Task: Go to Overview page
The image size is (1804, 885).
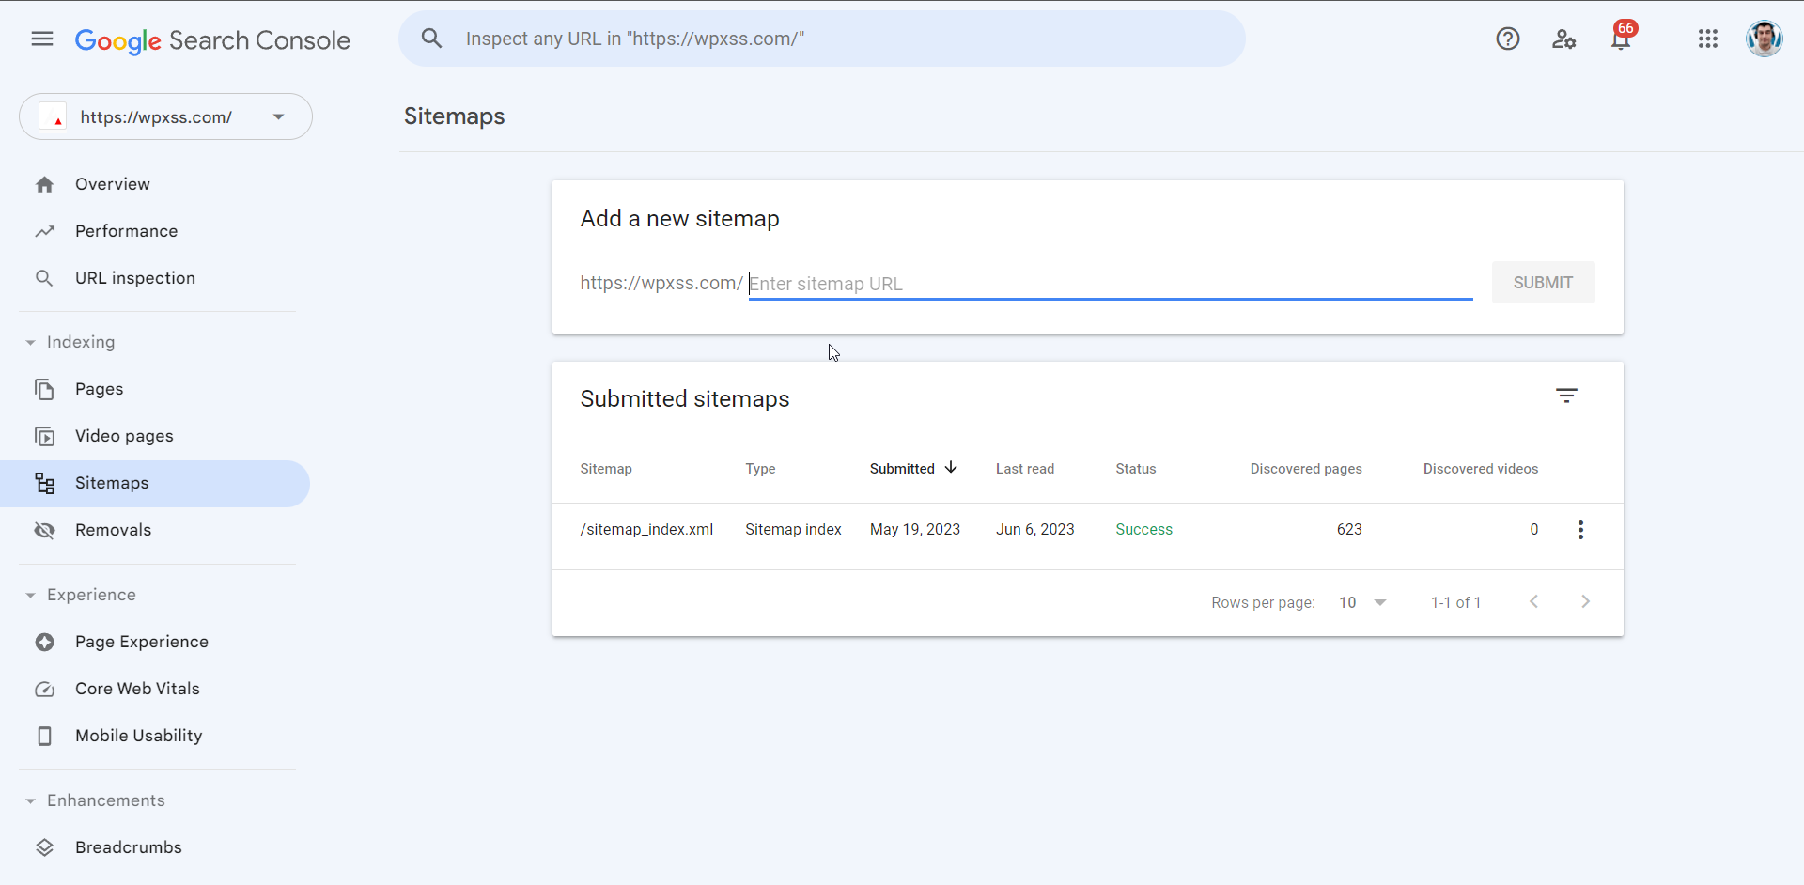Action: (x=113, y=184)
